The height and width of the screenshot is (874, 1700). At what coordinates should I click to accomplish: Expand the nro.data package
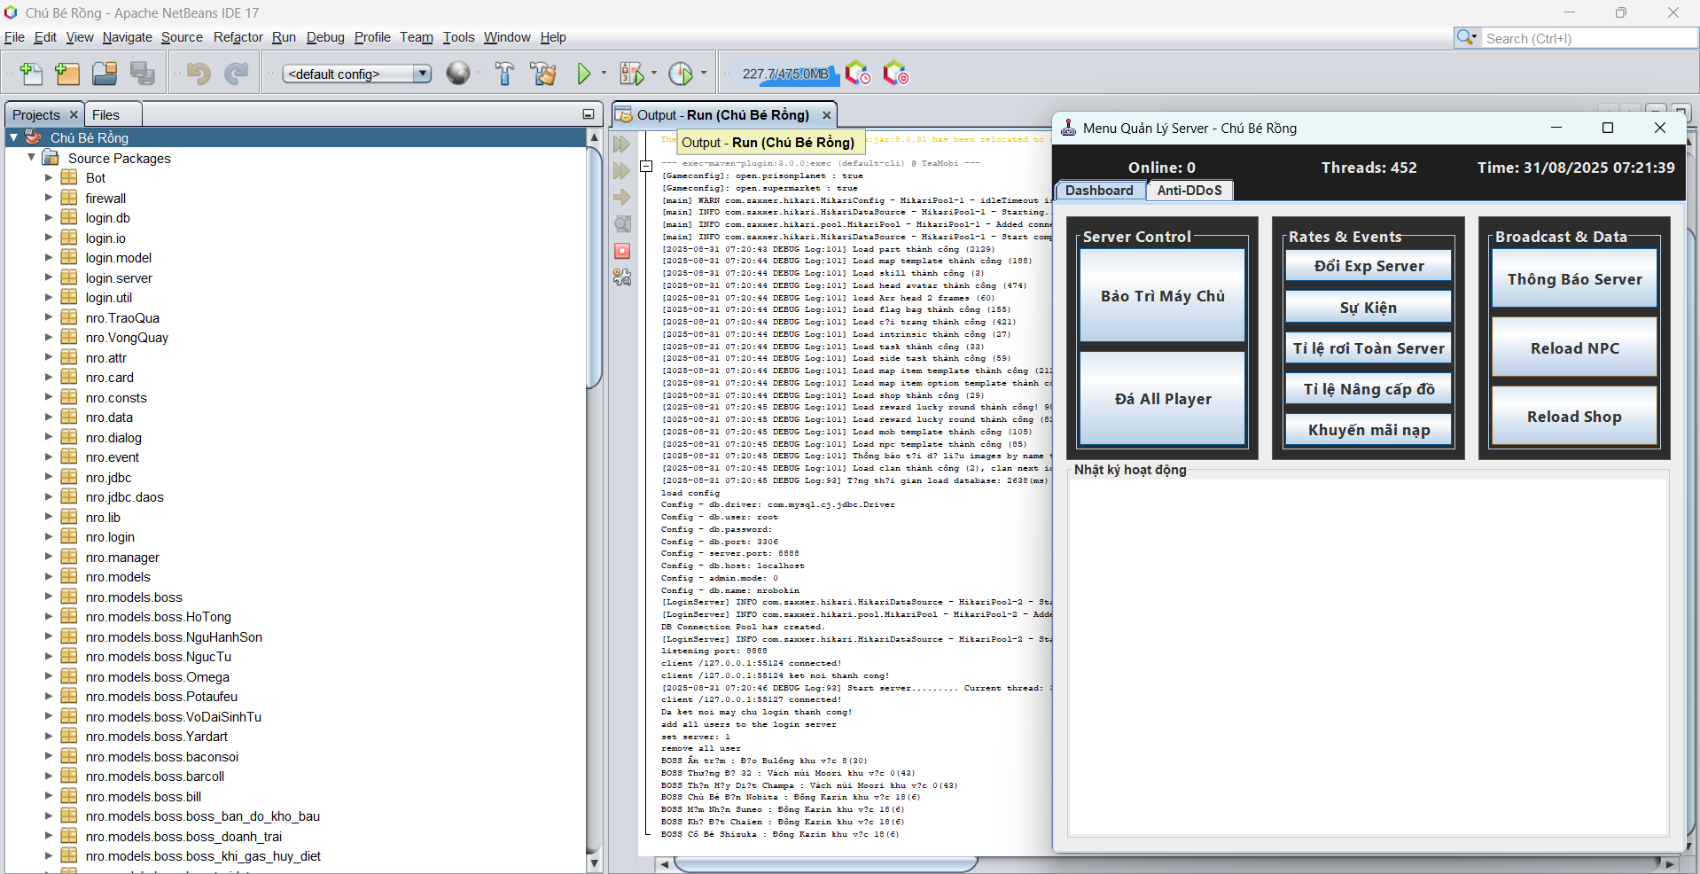(x=49, y=417)
